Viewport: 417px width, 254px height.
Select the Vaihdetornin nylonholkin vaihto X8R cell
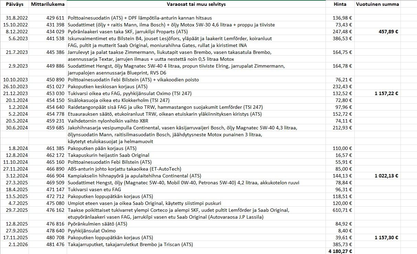point(196,121)
